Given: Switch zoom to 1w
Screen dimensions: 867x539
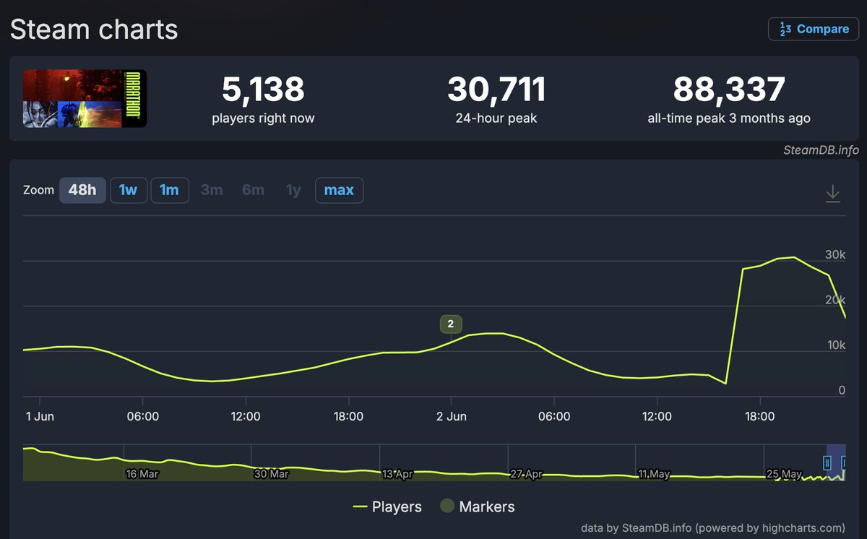Looking at the screenshot, I should [129, 190].
